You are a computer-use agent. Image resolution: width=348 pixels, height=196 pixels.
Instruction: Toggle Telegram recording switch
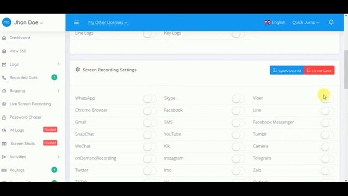click(327, 158)
